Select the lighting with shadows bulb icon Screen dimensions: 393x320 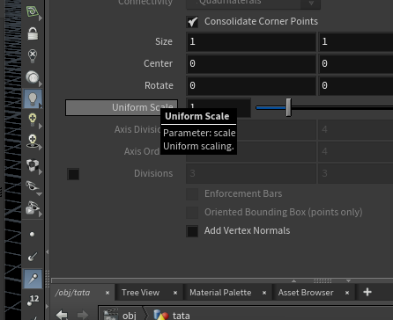[x=33, y=142]
